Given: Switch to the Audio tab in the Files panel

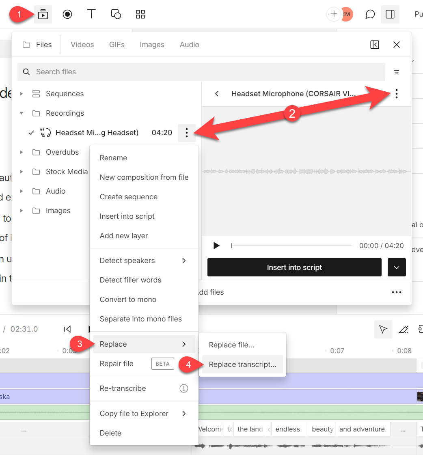Looking at the screenshot, I should (x=189, y=45).
